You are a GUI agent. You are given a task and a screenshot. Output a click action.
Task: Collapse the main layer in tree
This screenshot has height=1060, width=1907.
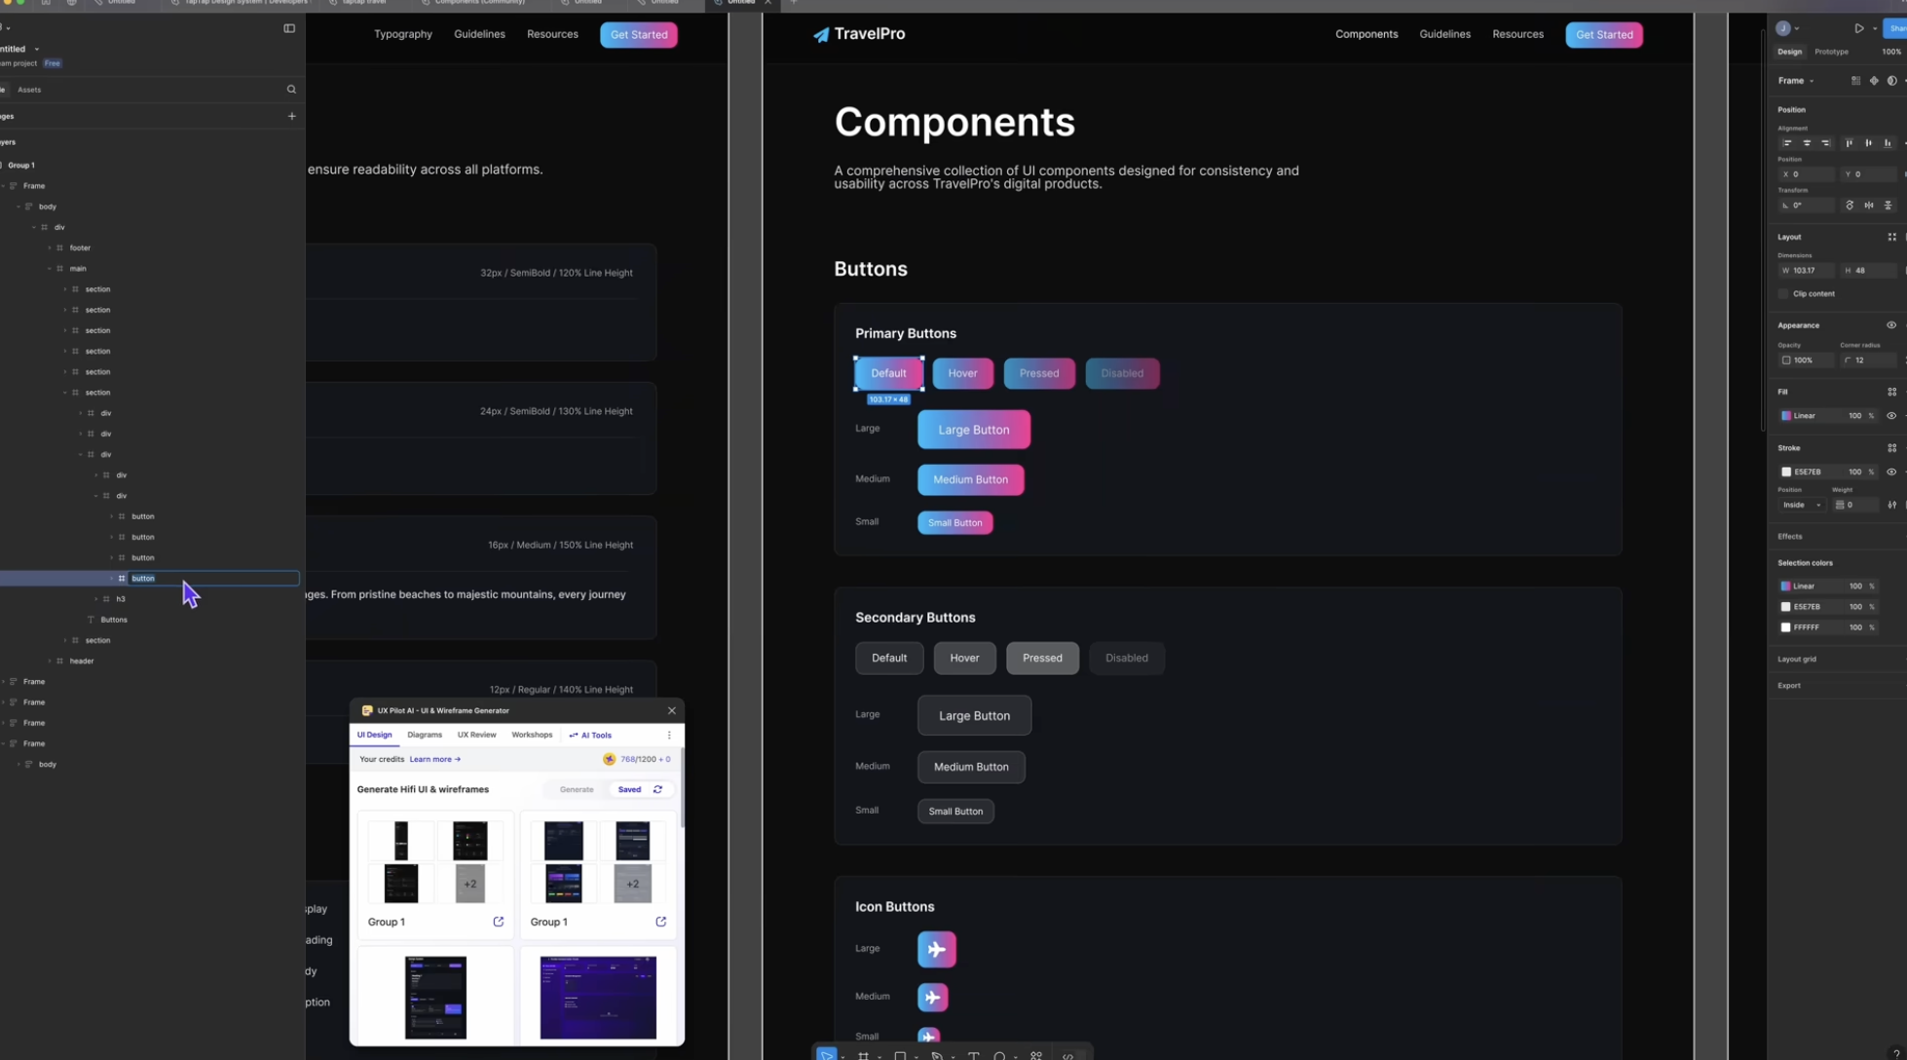tap(50, 269)
